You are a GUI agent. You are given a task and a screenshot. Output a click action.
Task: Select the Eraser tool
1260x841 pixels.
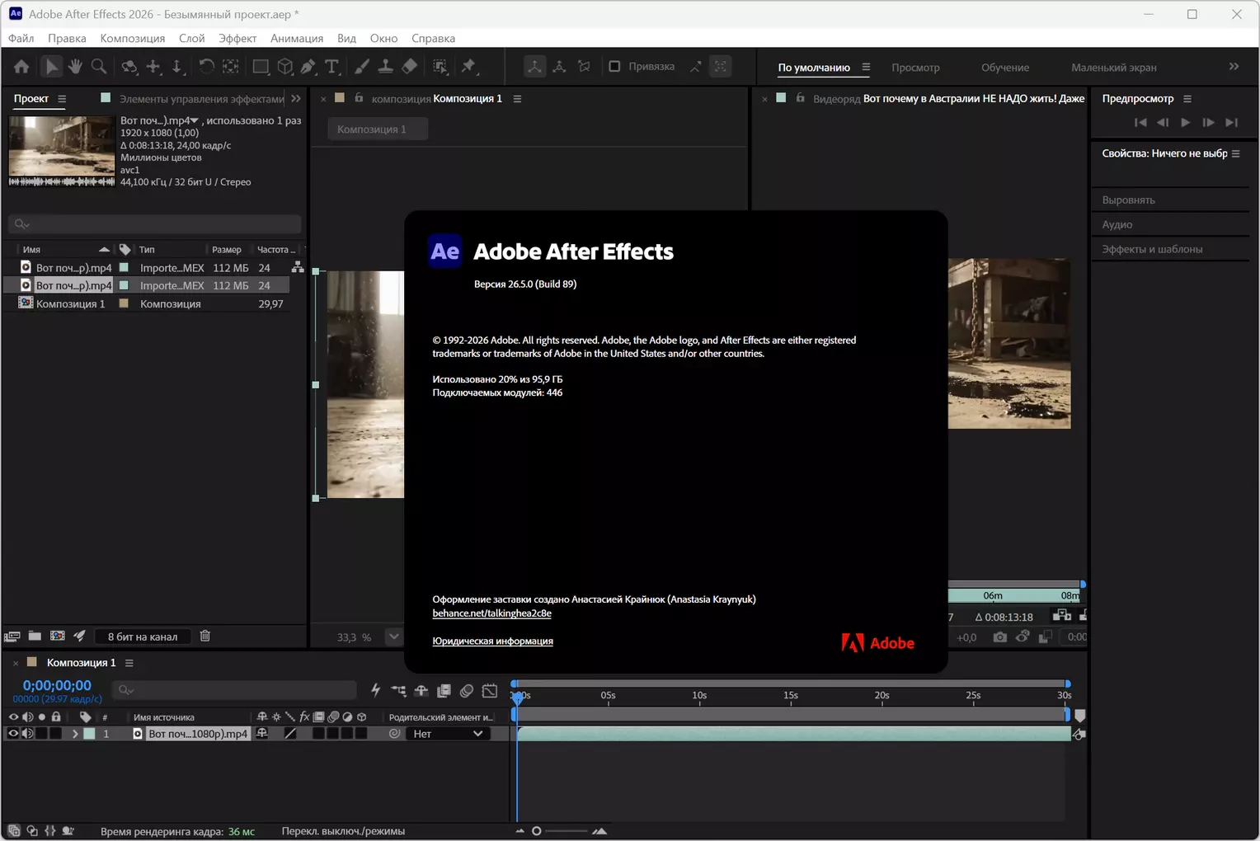(410, 67)
